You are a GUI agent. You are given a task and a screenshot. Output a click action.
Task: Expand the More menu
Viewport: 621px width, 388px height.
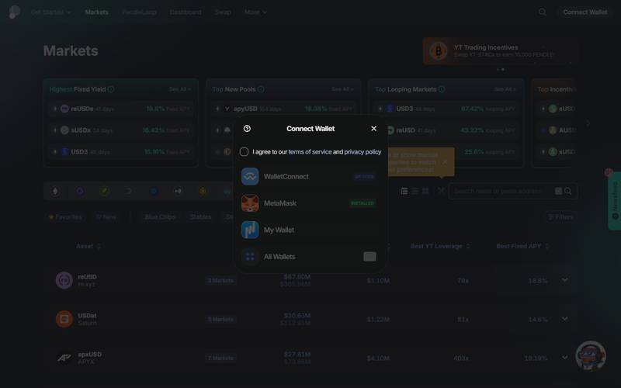point(255,12)
